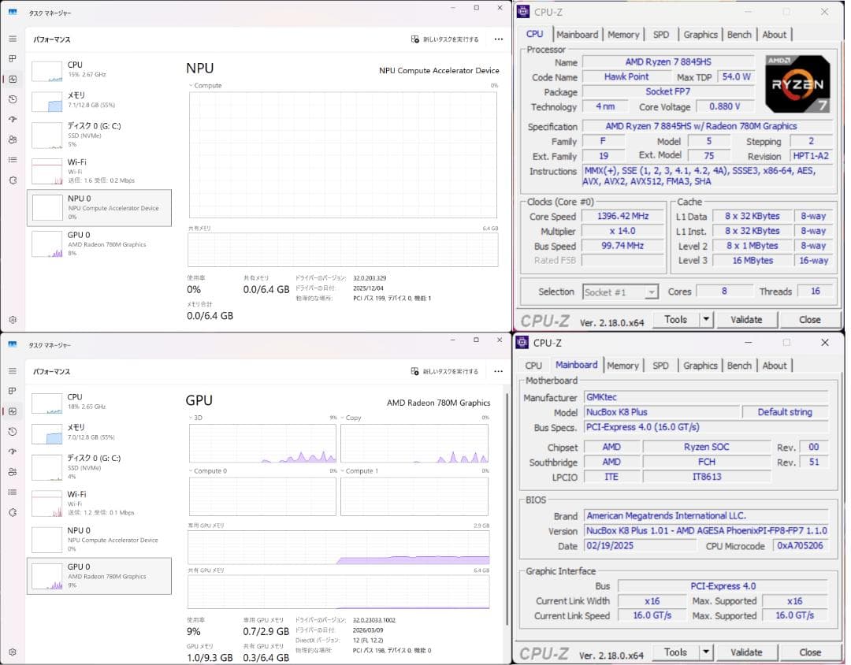The image size is (851, 665).
Task: Select Disk 0 item in GPU Task Manager window
Action: coord(99,467)
